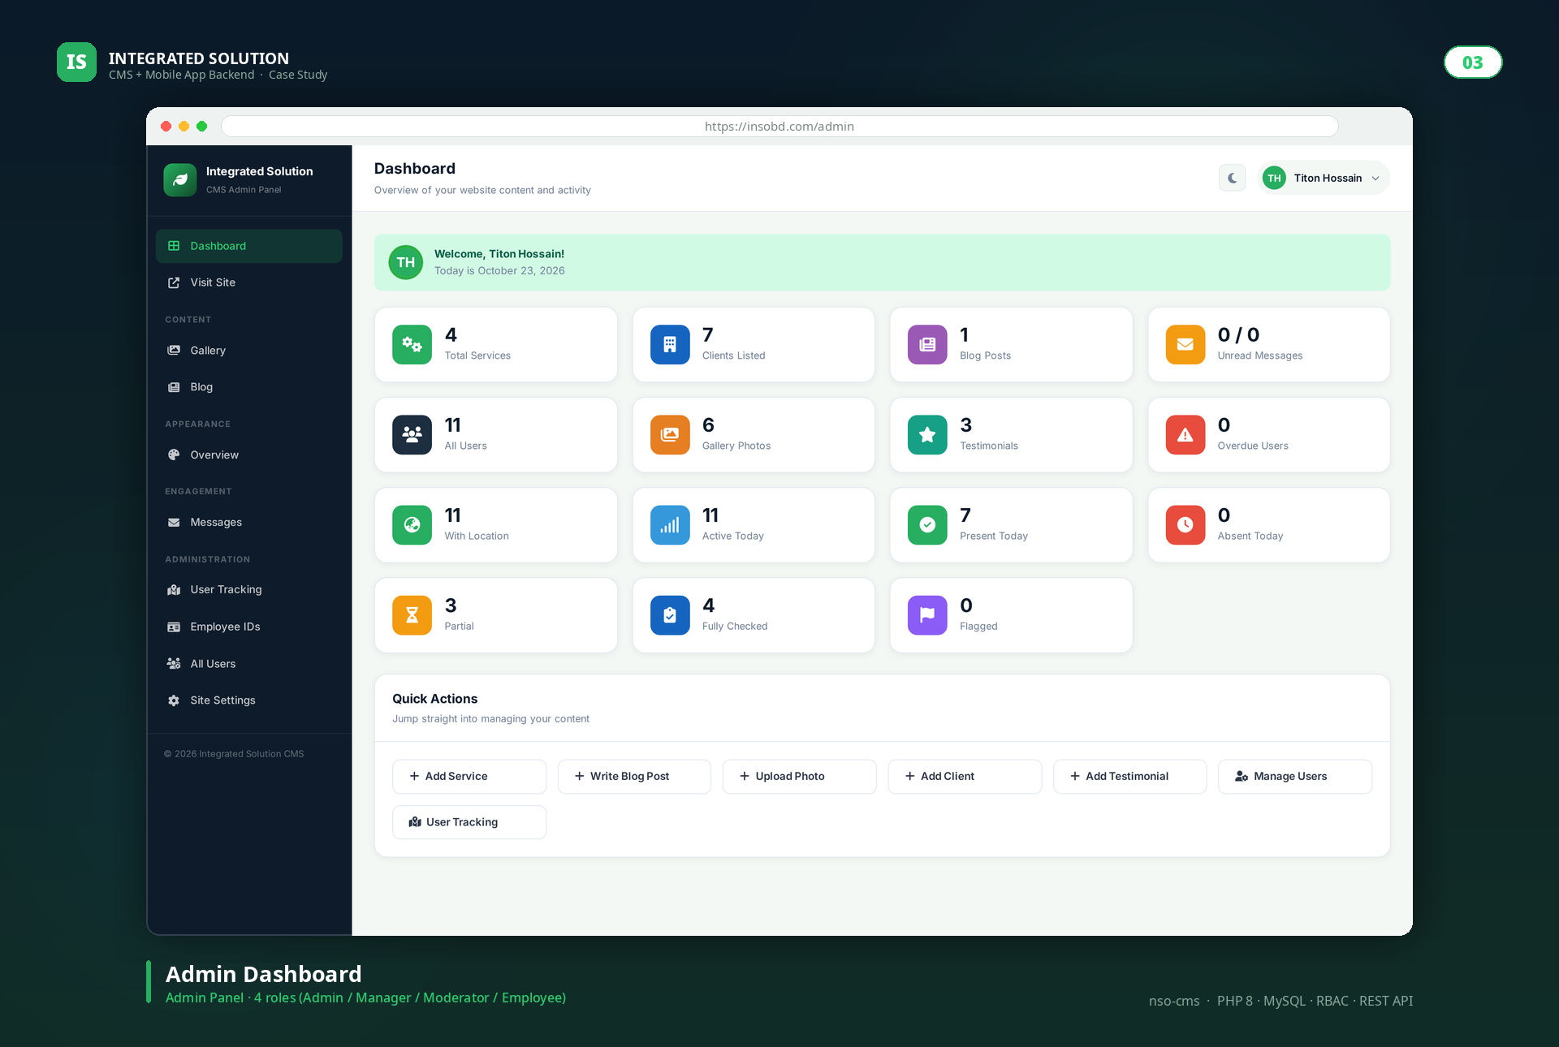Click the User Tracking quick action button
This screenshot has width=1559, height=1047.
tap(469, 822)
